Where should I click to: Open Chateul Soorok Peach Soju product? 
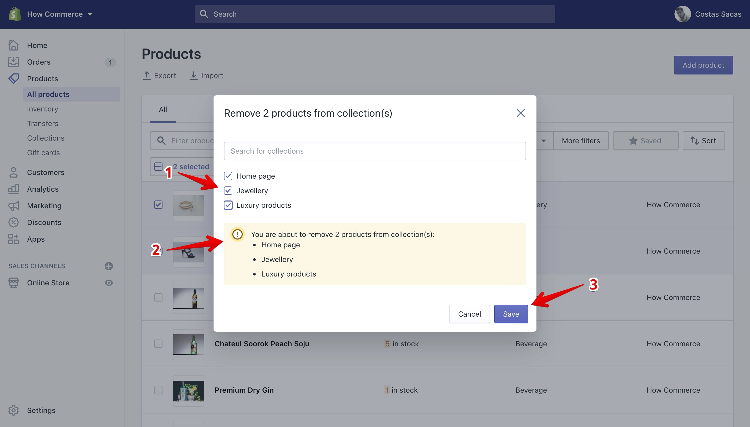click(x=262, y=344)
